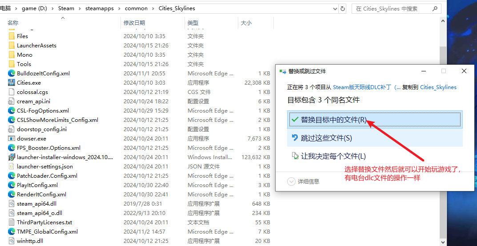Click the TMPE_GlobalConfig.xml Edge icon
The width and height of the screenshot is (477, 246).
[12, 232]
